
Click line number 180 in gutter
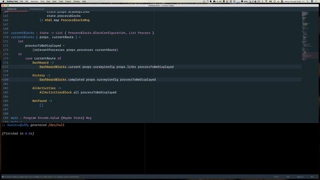(x=5, y=79)
